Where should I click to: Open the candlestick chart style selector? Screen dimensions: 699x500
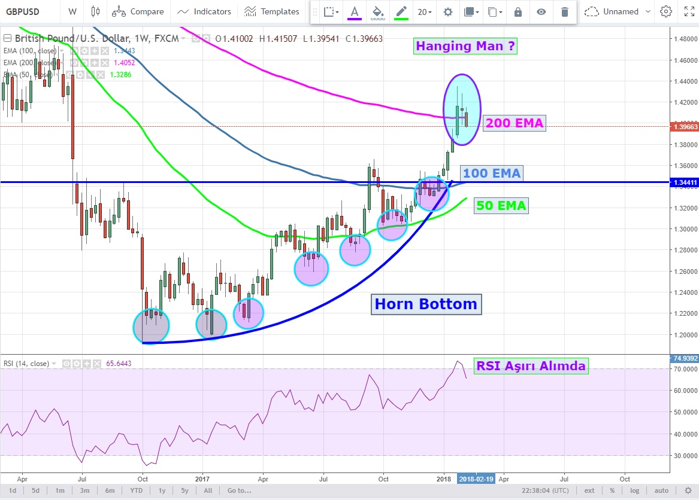pyautogui.click(x=95, y=11)
